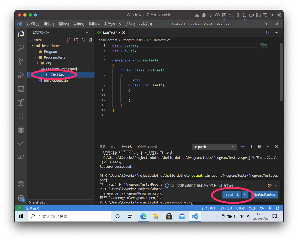298x241 pixels.
Task: Switch to the Problems panel tab
Action: [x=103, y=147]
